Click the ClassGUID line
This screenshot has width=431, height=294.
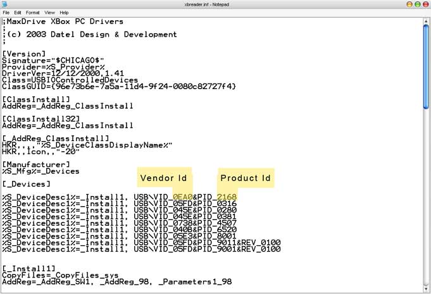119,87
